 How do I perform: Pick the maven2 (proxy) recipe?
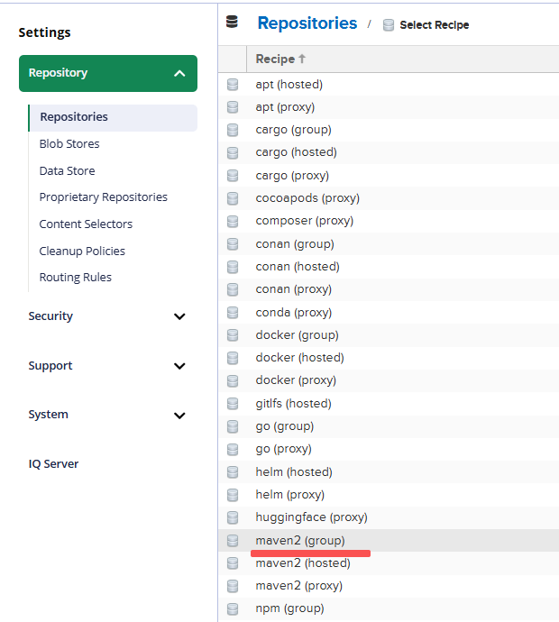(299, 586)
